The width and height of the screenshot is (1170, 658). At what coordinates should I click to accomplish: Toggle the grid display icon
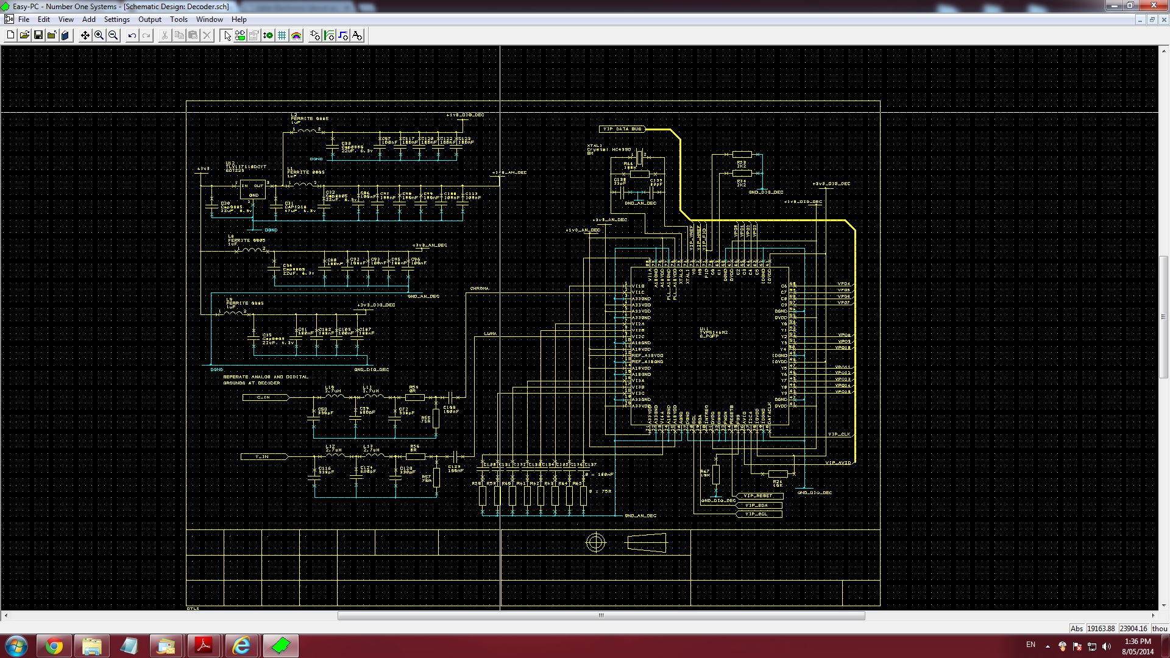click(x=282, y=35)
